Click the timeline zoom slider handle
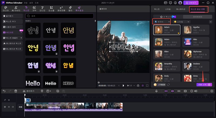 (196, 91)
